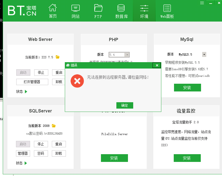Click 当前版本: IIS 7.5 text
222x176 pixels.
[x=39, y=57]
